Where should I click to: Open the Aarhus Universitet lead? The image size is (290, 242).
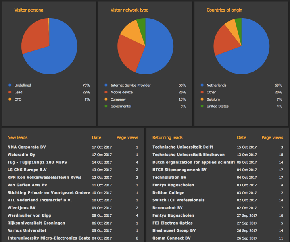tap(27, 231)
